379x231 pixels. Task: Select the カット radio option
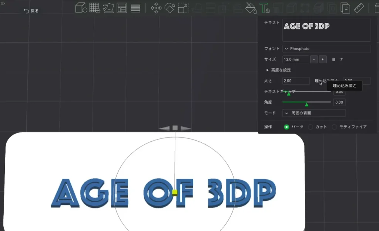311,127
